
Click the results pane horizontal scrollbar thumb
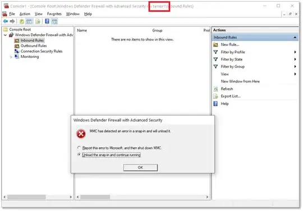click(x=95, y=197)
